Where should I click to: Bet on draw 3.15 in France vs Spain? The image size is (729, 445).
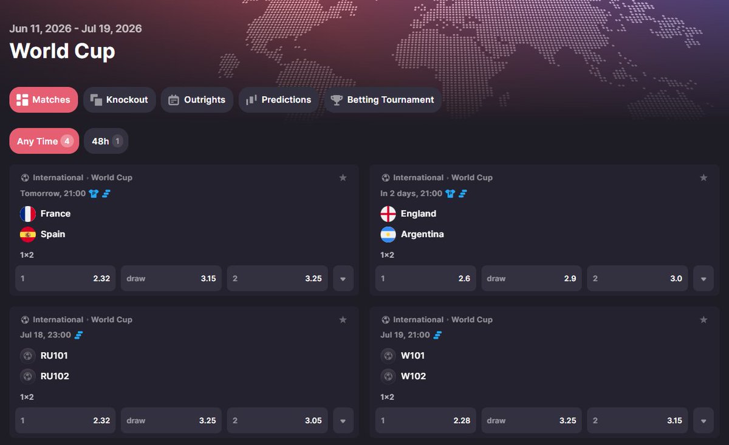click(x=171, y=278)
